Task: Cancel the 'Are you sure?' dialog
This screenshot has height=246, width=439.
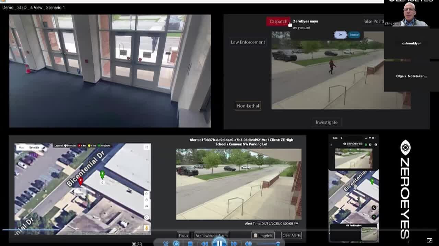Action: point(354,35)
